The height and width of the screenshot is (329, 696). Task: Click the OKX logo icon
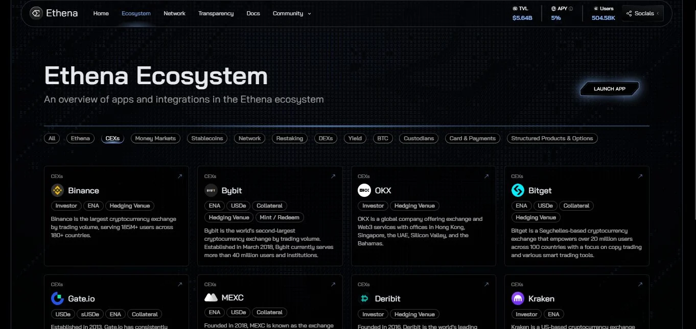click(x=364, y=190)
